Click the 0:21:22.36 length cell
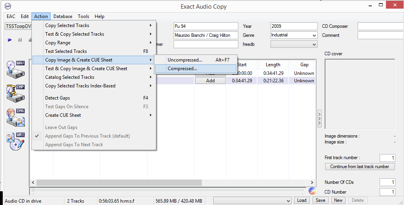Image resolution: width=404 pixels, height=205 pixels. [273, 81]
